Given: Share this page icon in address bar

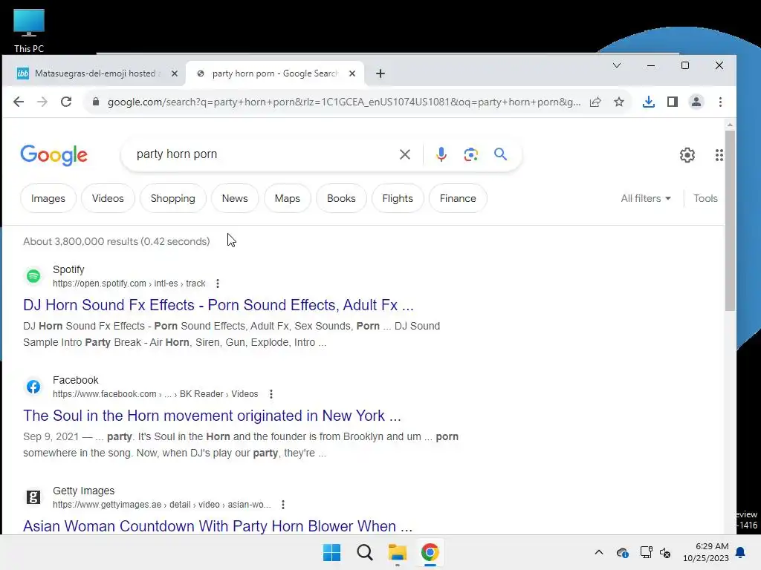Looking at the screenshot, I should (595, 102).
